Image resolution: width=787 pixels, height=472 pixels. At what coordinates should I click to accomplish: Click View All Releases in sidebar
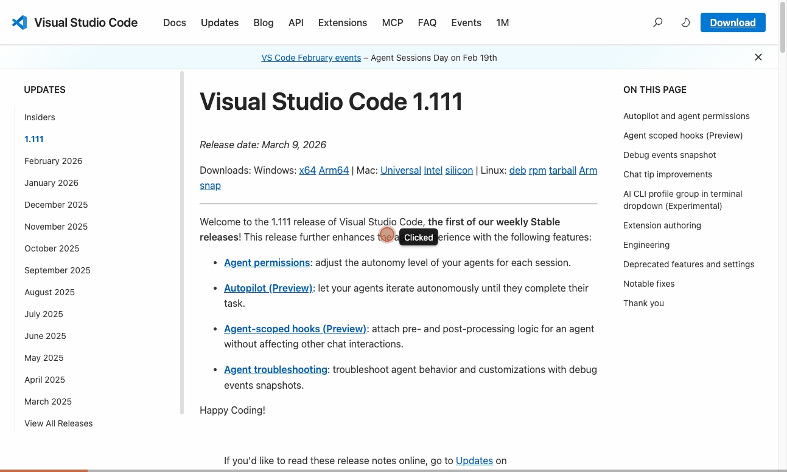click(x=58, y=423)
